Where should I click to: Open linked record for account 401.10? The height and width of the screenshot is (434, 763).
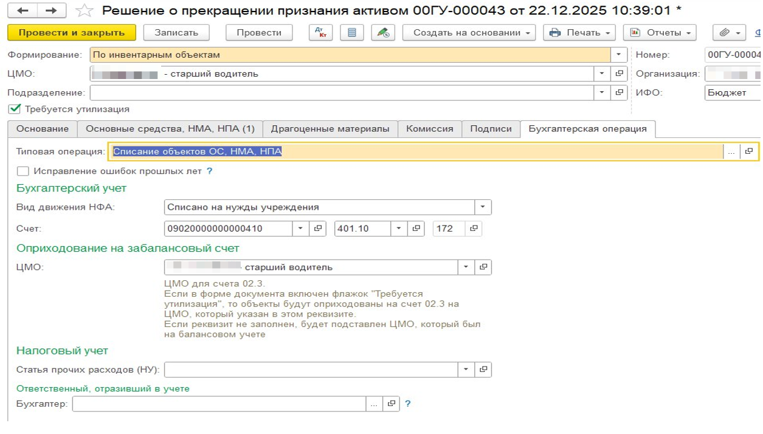click(x=416, y=229)
